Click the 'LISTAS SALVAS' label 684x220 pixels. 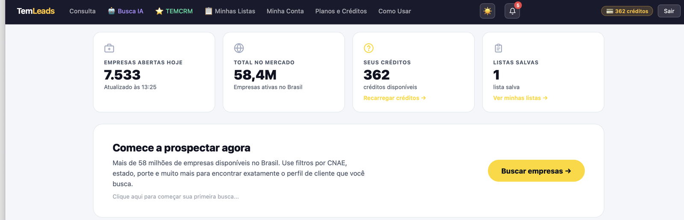516,62
